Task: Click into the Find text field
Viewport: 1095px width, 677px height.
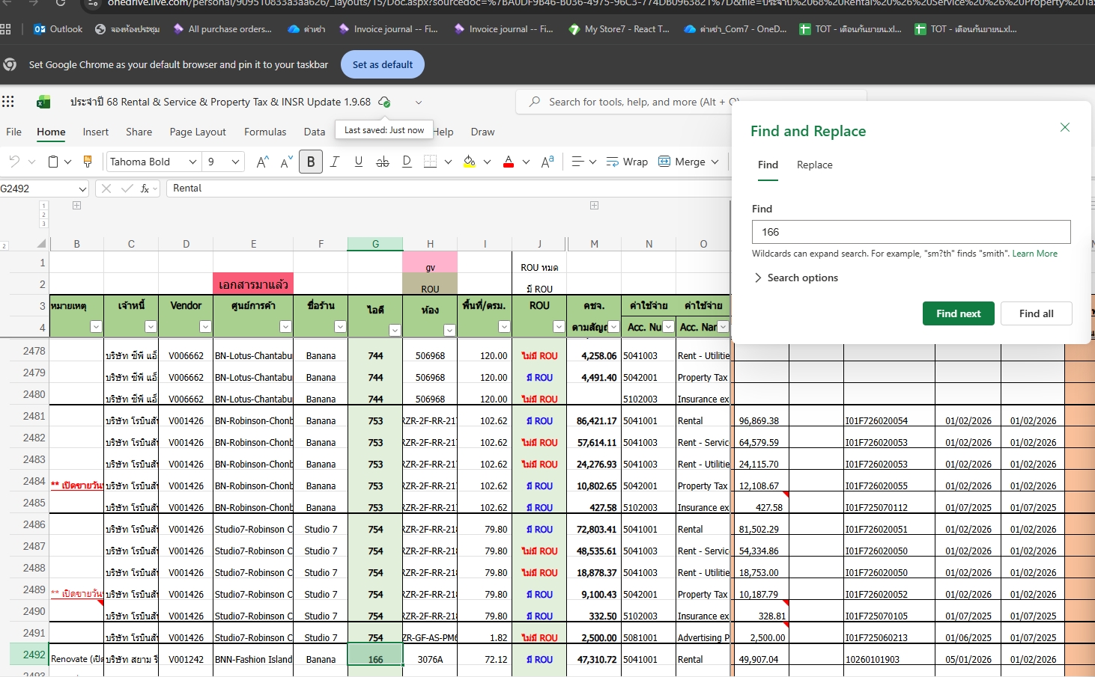Action: pos(911,232)
